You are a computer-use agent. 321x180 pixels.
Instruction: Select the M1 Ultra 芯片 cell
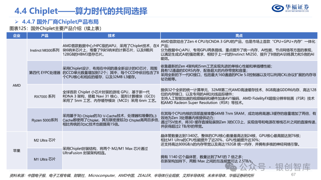(x=44, y=159)
